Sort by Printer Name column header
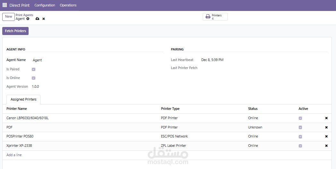Viewport: 336px width, 169px height. [17, 109]
